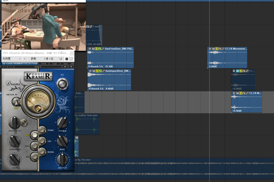Click lock icon on CC-CK Movement item
This screenshot has width=274, height=182.
[x=217, y=49]
